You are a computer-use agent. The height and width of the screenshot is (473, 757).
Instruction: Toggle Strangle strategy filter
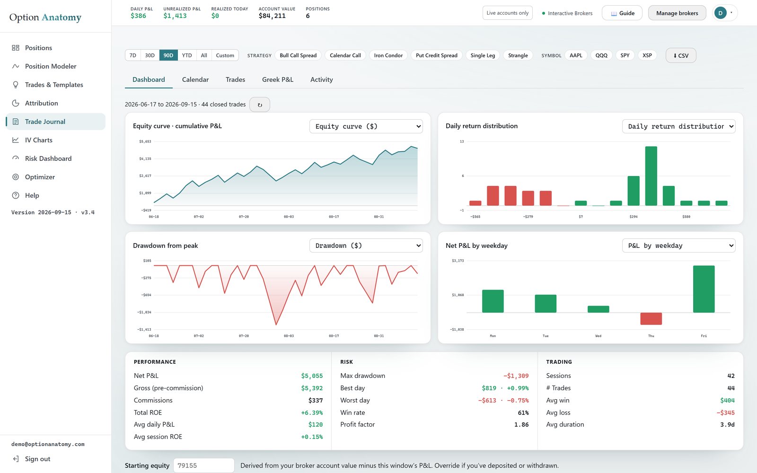point(518,55)
